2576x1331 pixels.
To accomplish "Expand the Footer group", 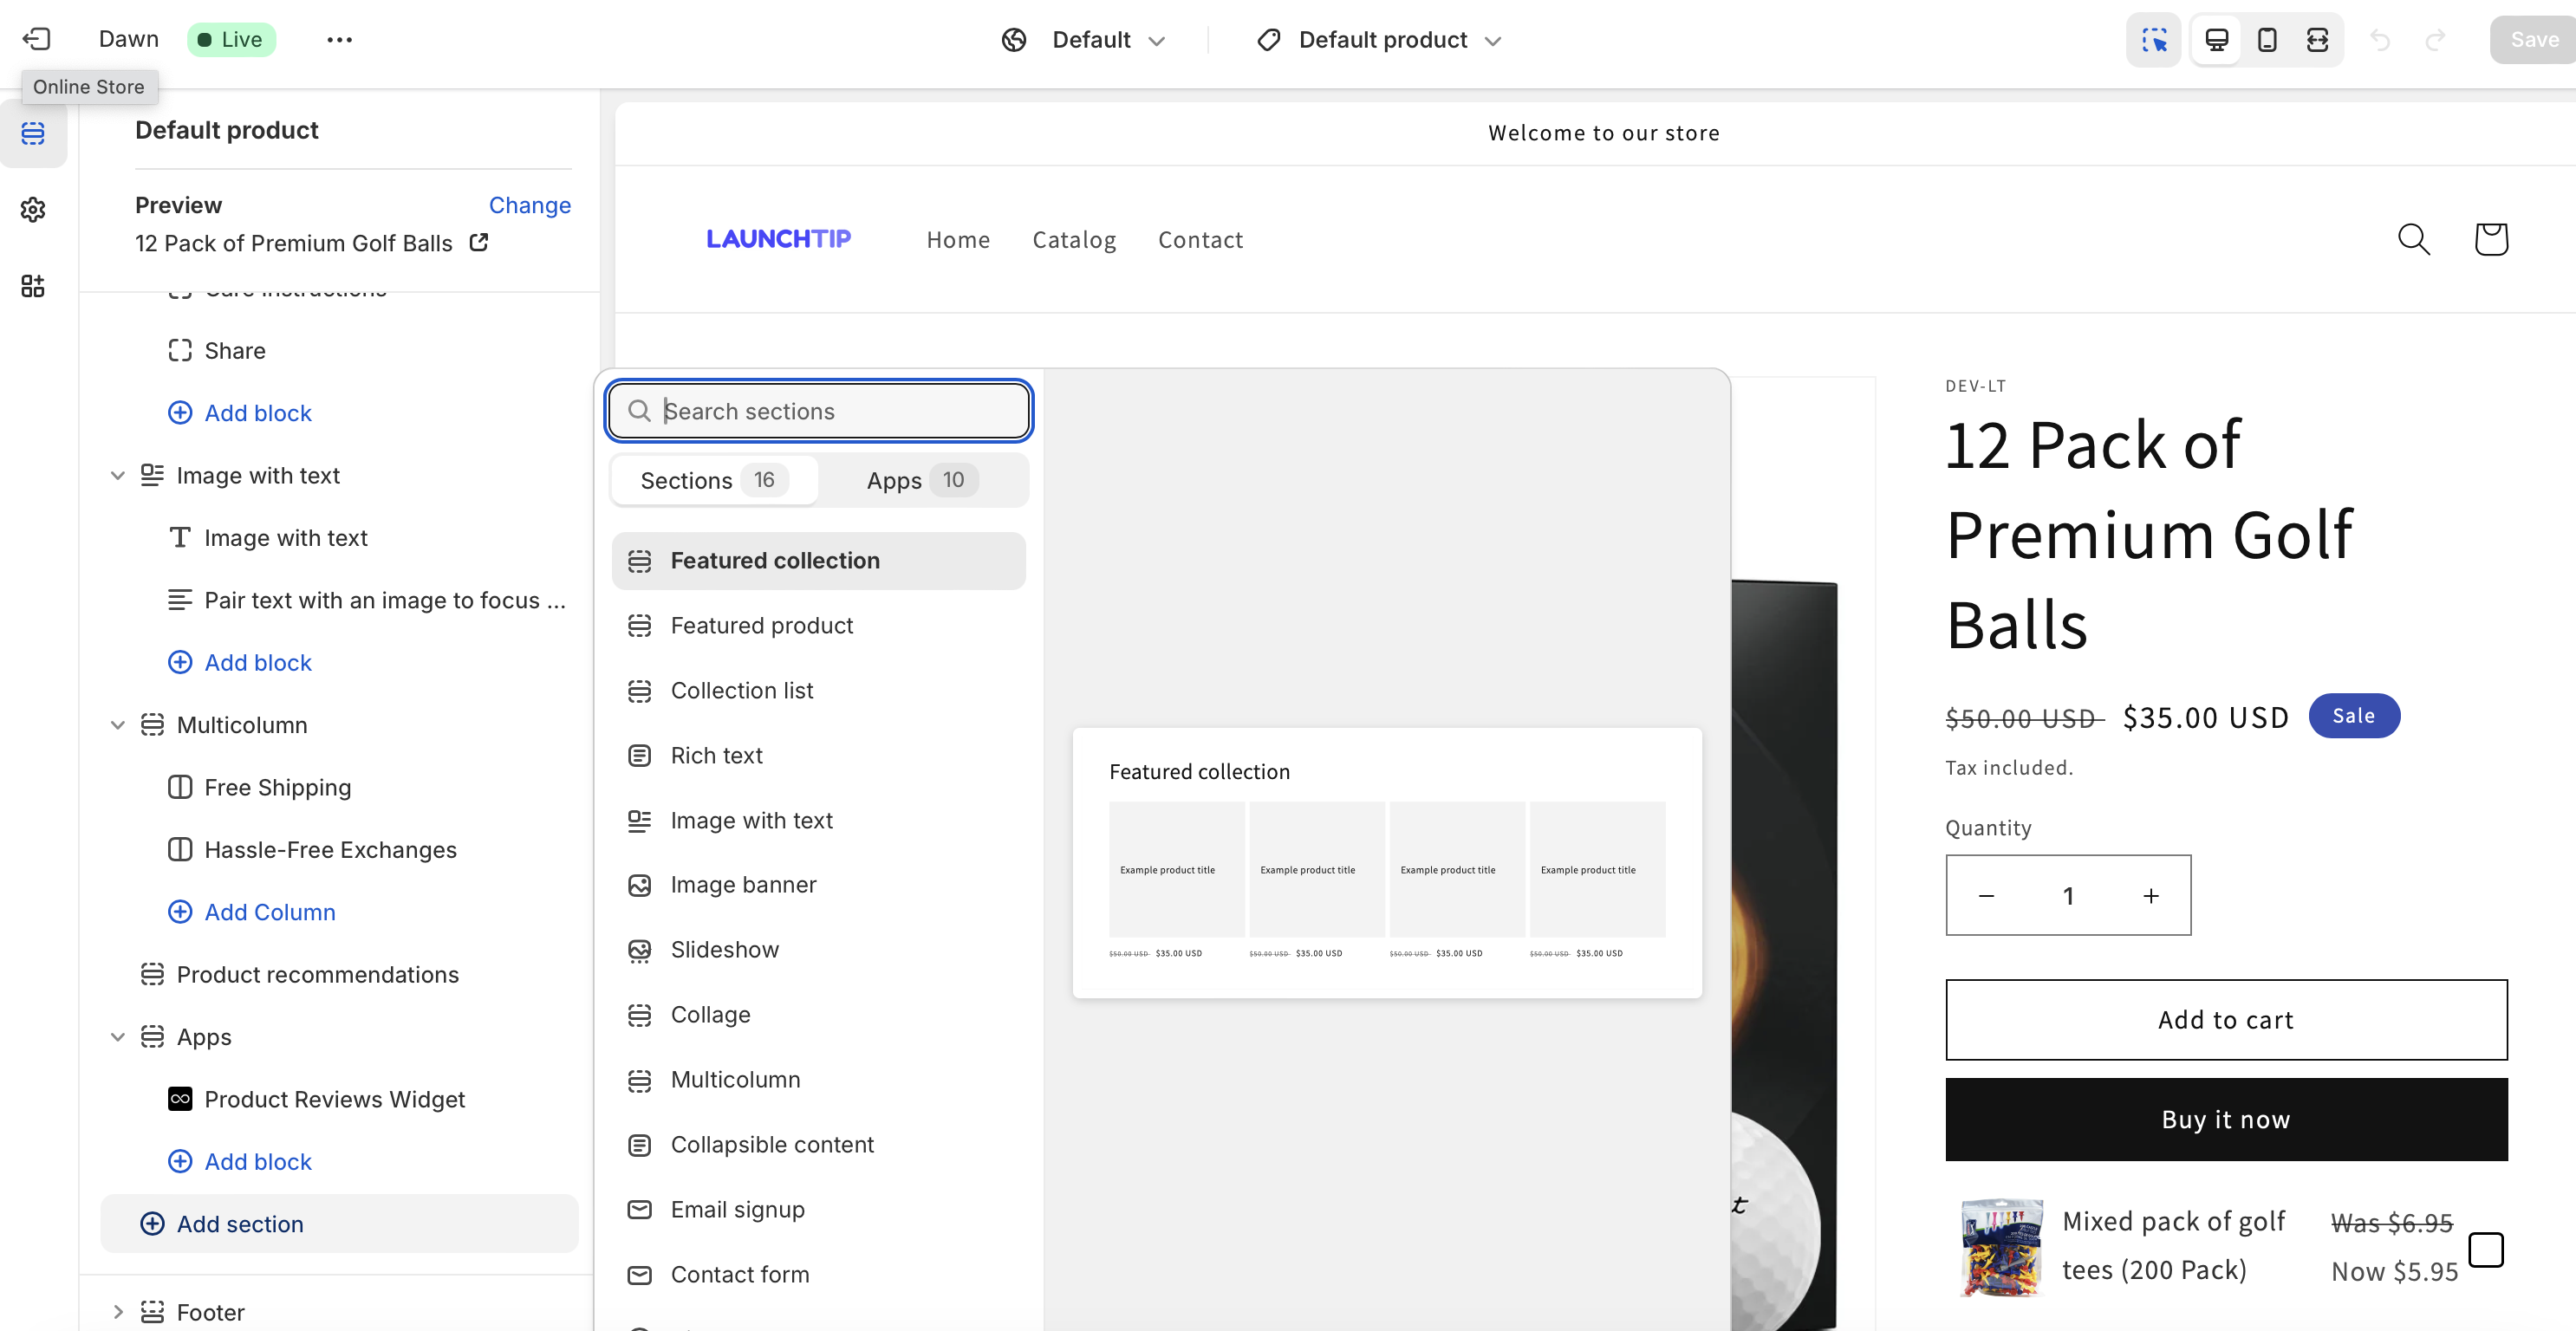I will click(x=117, y=1312).
